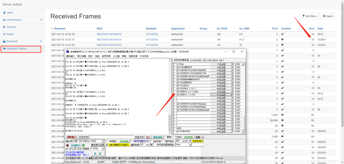This screenshot has height=164, width=344.
Task: Click AT+DTRX=1,1,3,012 command field
Action: pos(193,95)
